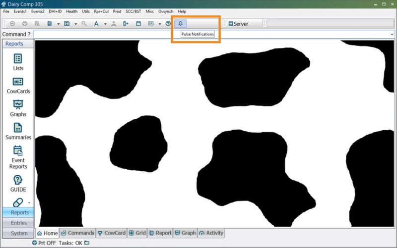Click the Pulse Notifications bell icon
The width and height of the screenshot is (397, 248).
tap(180, 23)
